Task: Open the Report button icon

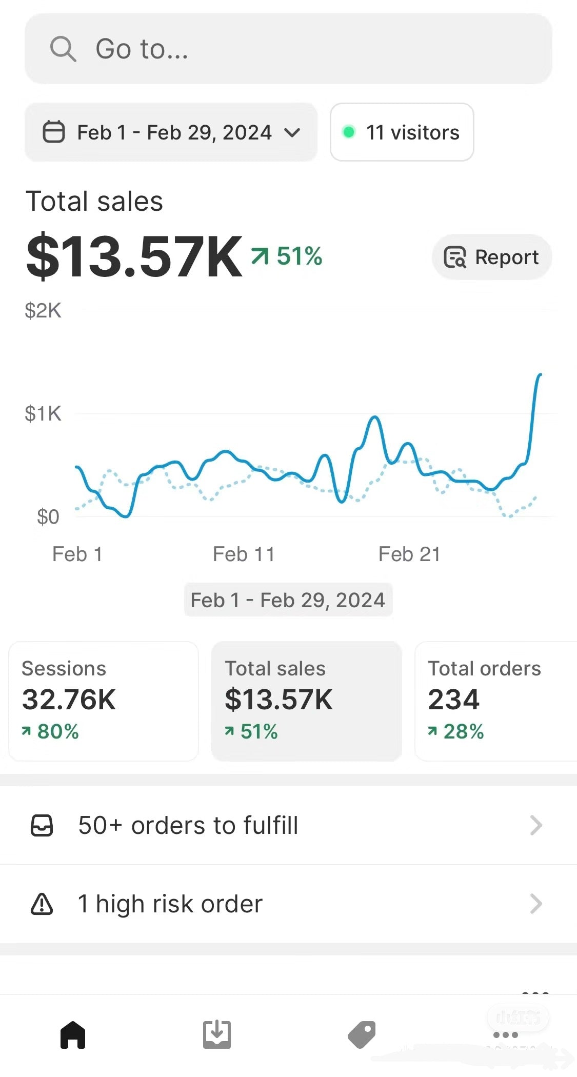Action: pos(454,257)
